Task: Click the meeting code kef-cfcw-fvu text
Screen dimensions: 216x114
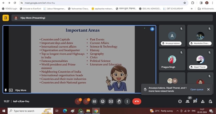Action: [21, 101]
